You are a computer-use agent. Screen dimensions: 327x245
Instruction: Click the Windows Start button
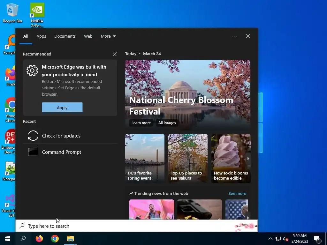(8, 239)
